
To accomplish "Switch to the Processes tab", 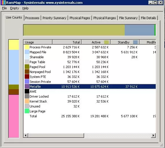I will (x=32, y=18).
